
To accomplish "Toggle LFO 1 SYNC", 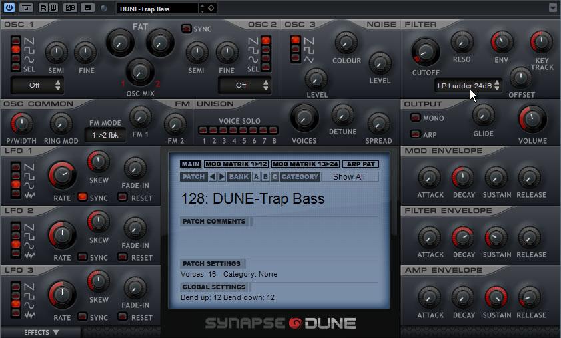I will 83,197.
